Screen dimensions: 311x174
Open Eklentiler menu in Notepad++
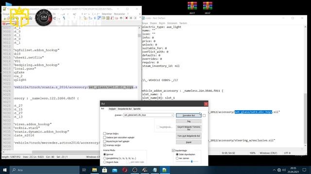point(107,14)
